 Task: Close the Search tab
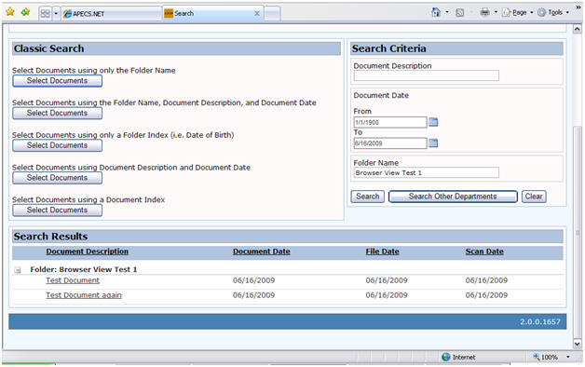point(257,13)
